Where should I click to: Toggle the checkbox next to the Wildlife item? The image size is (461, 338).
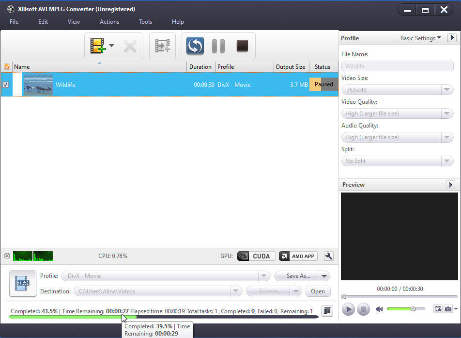coord(6,84)
